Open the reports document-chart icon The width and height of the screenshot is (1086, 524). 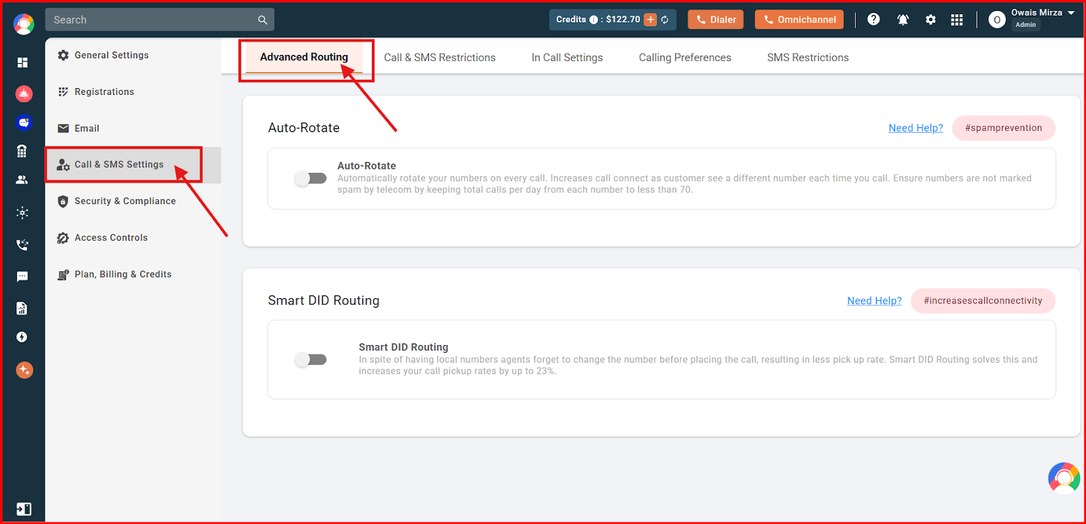pyautogui.click(x=22, y=308)
